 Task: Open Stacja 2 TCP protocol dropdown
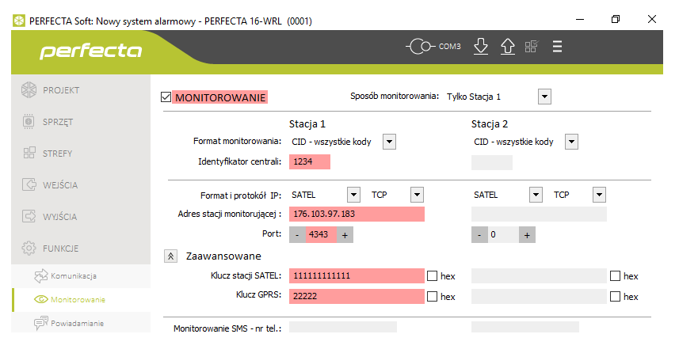599,195
